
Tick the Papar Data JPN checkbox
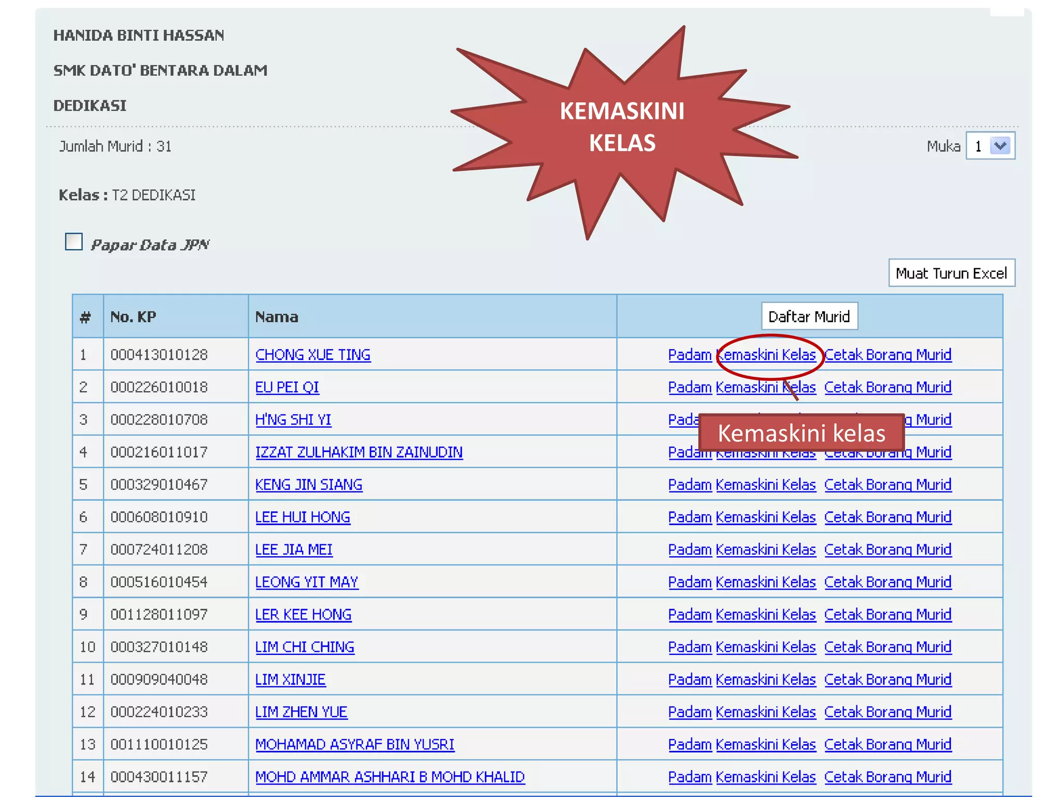click(x=74, y=242)
